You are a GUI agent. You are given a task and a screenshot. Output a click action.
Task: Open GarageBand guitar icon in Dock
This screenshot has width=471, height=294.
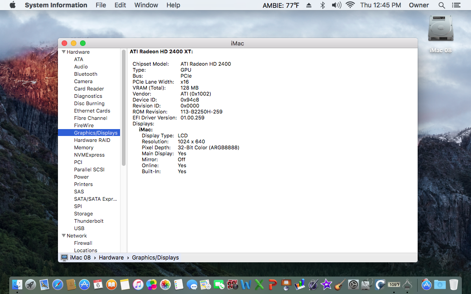(340, 284)
